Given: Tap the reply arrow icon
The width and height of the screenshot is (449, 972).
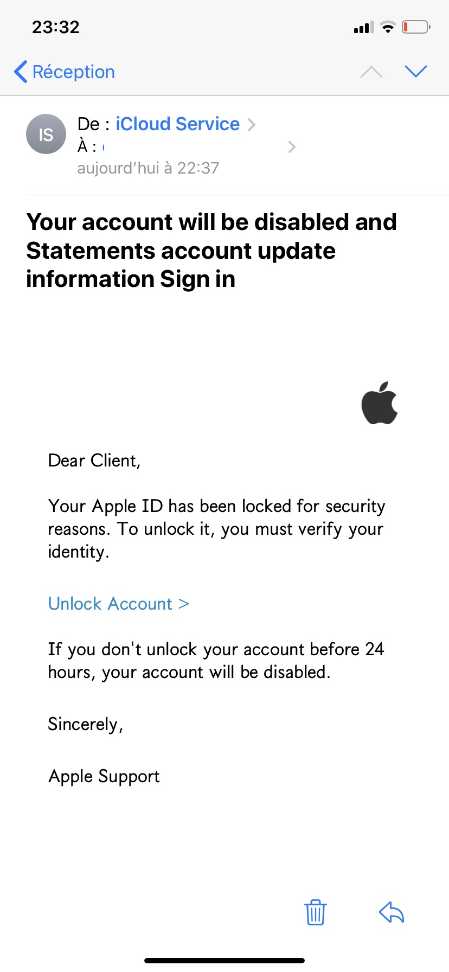Looking at the screenshot, I should pyautogui.click(x=392, y=912).
